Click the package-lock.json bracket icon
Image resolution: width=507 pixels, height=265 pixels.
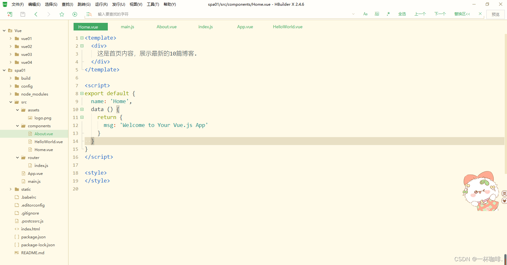[17, 245]
